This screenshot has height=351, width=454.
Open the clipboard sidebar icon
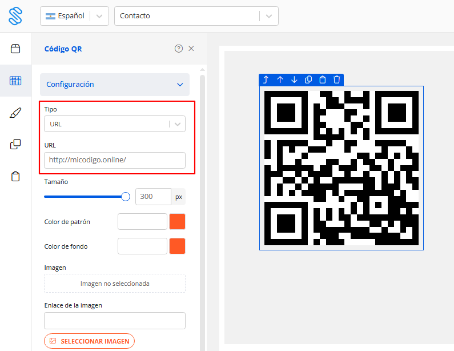coord(15,176)
